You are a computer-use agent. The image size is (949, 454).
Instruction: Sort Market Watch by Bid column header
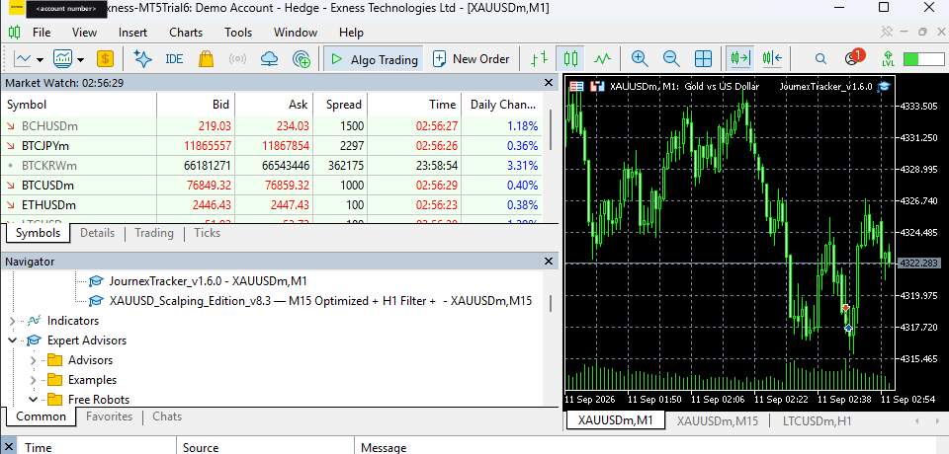tap(196, 105)
